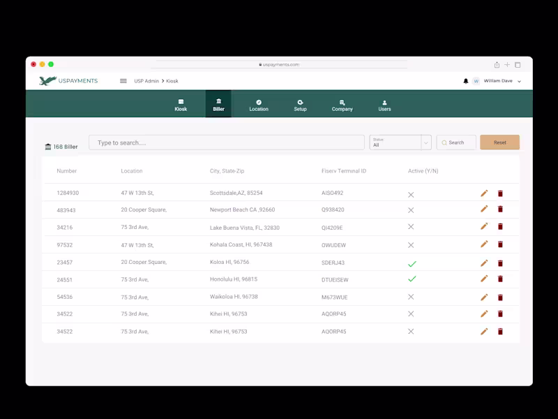Open notifications bell icon
The width and height of the screenshot is (558, 419).
pos(465,81)
